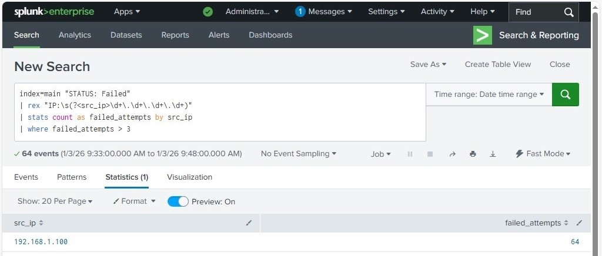
Task: Click the Search & Reporting app icon
Action: pos(482,35)
